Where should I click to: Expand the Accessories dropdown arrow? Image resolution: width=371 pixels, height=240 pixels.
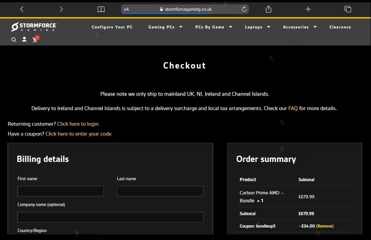tap(315, 27)
